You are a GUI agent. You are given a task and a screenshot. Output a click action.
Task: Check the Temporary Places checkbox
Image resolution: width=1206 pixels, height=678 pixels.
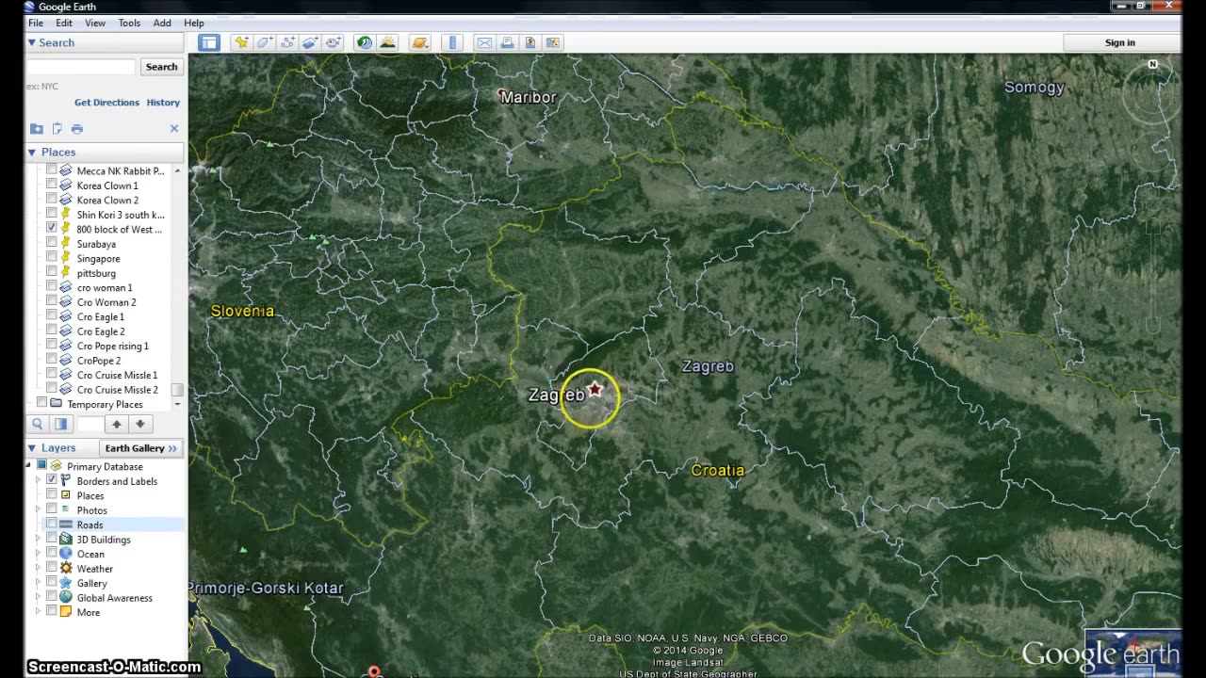click(x=41, y=404)
